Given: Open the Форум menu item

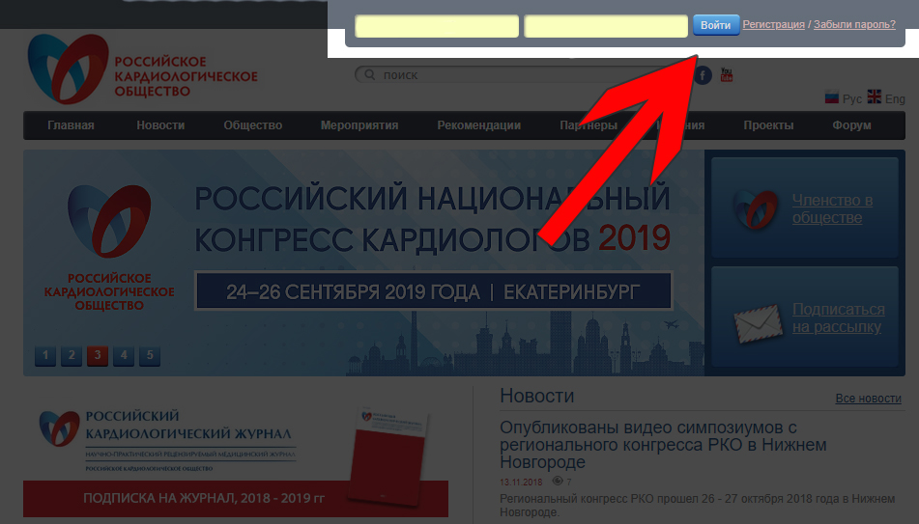Looking at the screenshot, I should 851,125.
